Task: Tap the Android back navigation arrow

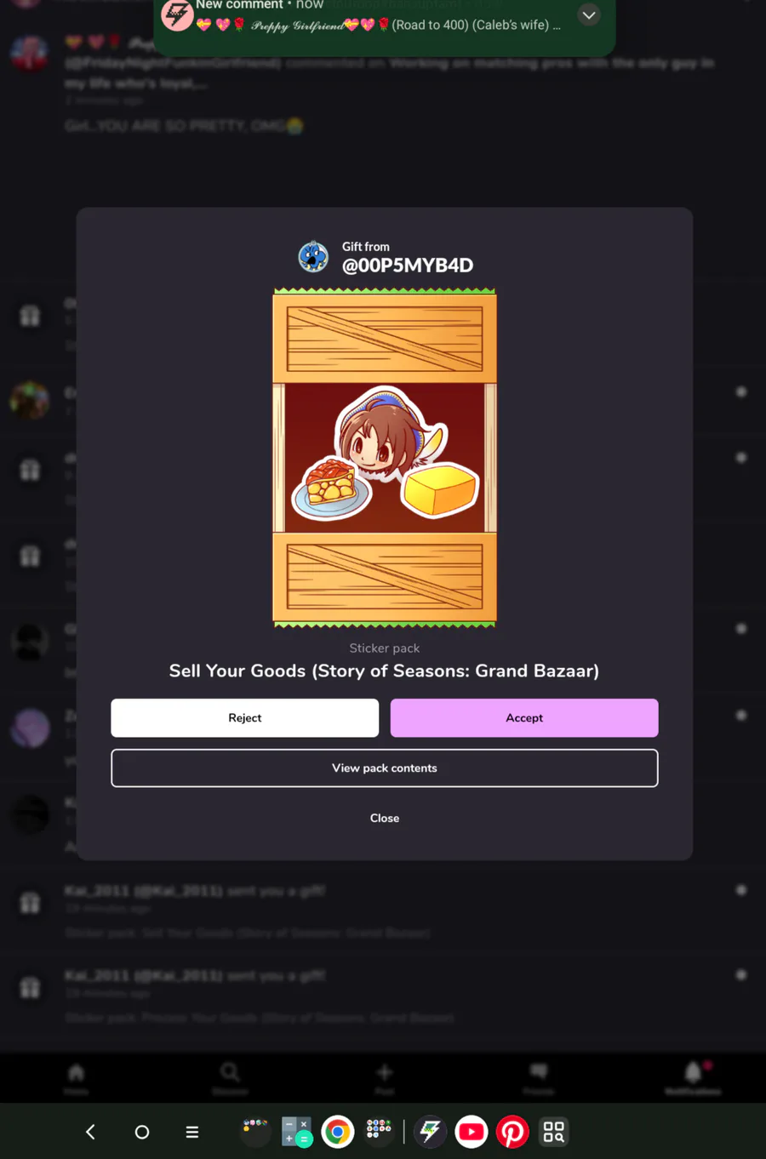Action: [x=90, y=1132]
